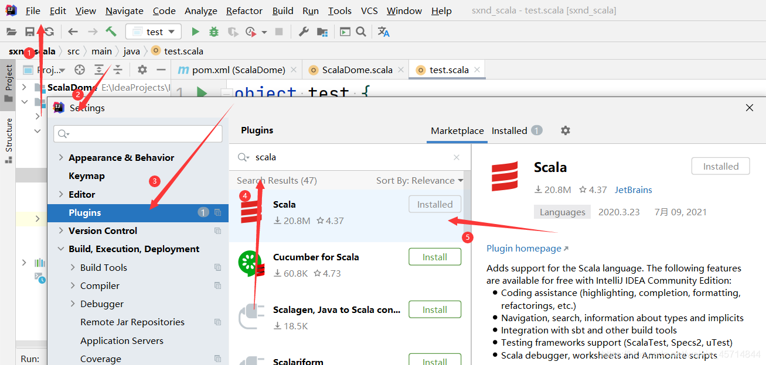Expand Appearance & Behavior settings node
The image size is (766, 365).
[61, 158]
